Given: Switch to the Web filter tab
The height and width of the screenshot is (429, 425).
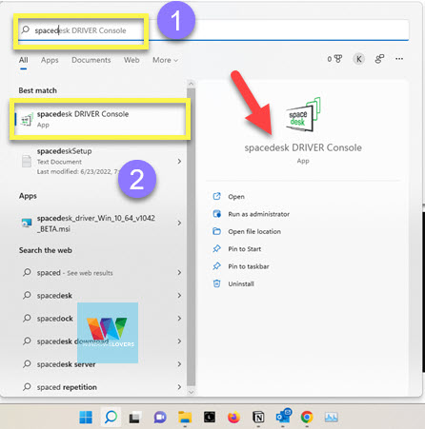Looking at the screenshot, I should pyautogui.click(x=132, y=60).
